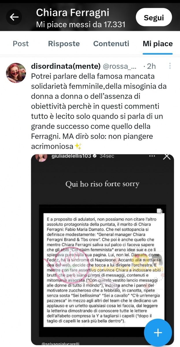Tap the giuliadelellis103 story avatar

41,157
